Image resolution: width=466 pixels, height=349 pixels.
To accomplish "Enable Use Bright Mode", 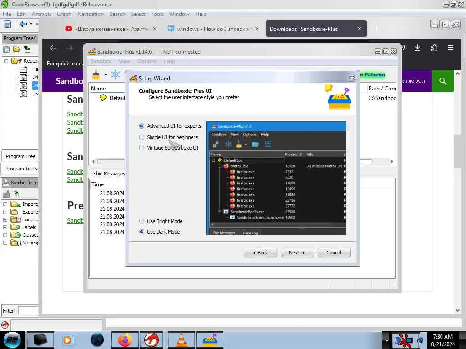I will click(161, 221).
